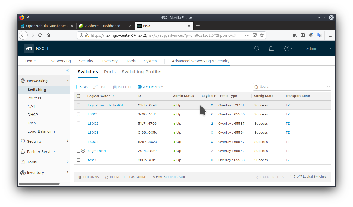Reload the page in Firefox
Screen dimensions: 353x207
(x=40, y=35)
